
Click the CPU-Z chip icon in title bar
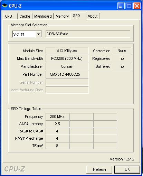pos(5,6)
